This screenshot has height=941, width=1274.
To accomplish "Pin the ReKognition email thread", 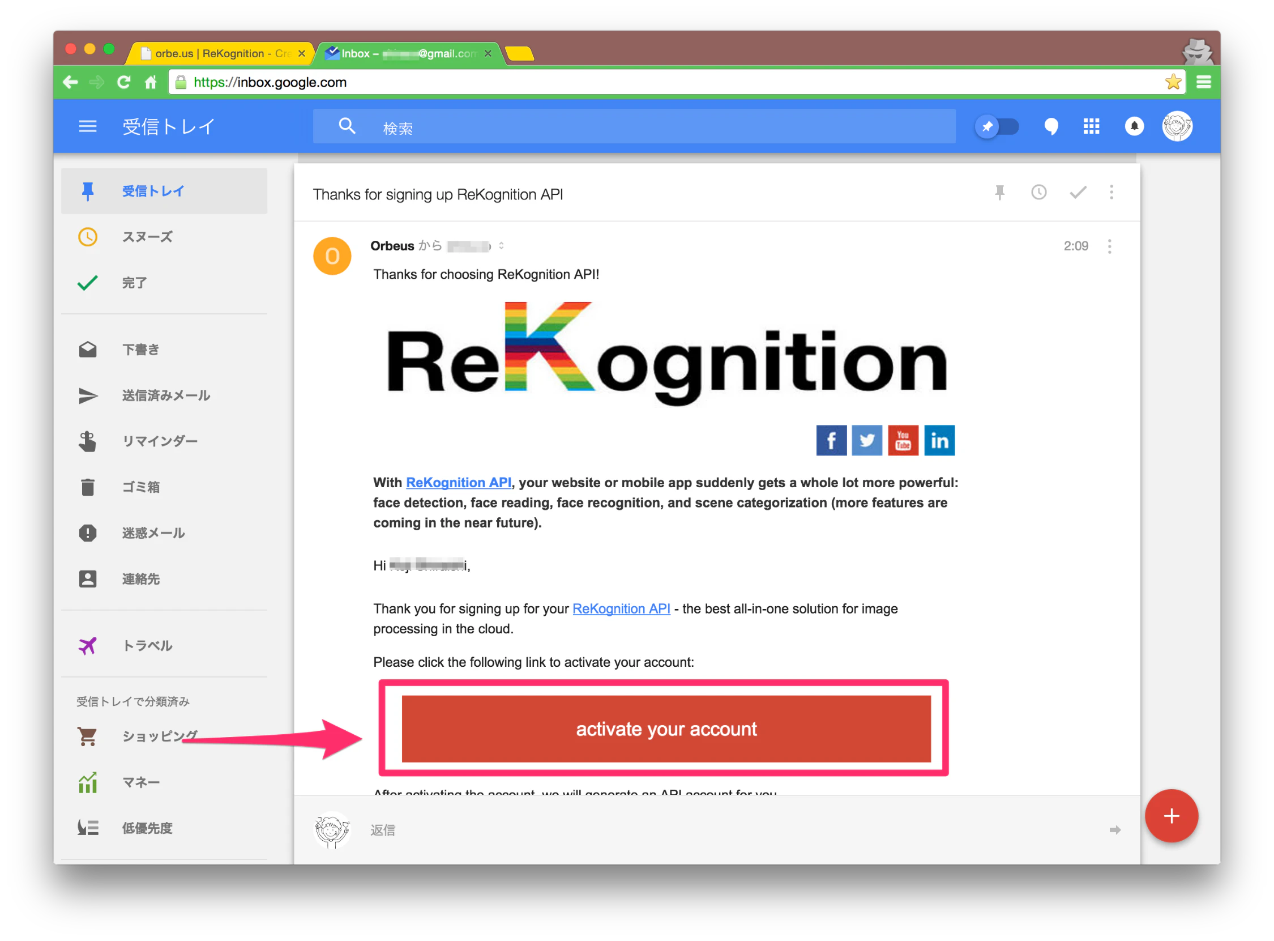I will pyautogui.click(x=999, y=193).
